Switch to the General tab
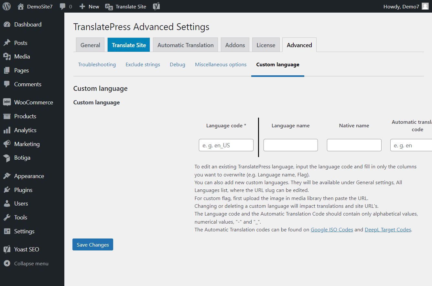The width and height of the screenshot is (432, 286). point(90,45)
